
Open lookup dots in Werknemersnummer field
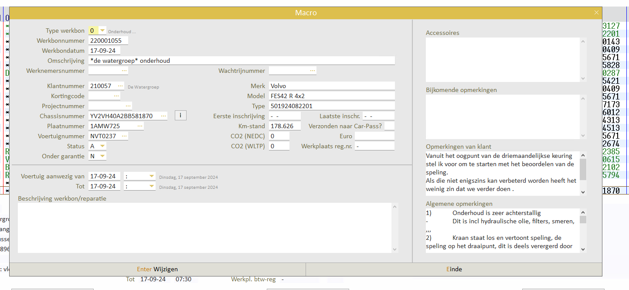click(x=124, y=70)
